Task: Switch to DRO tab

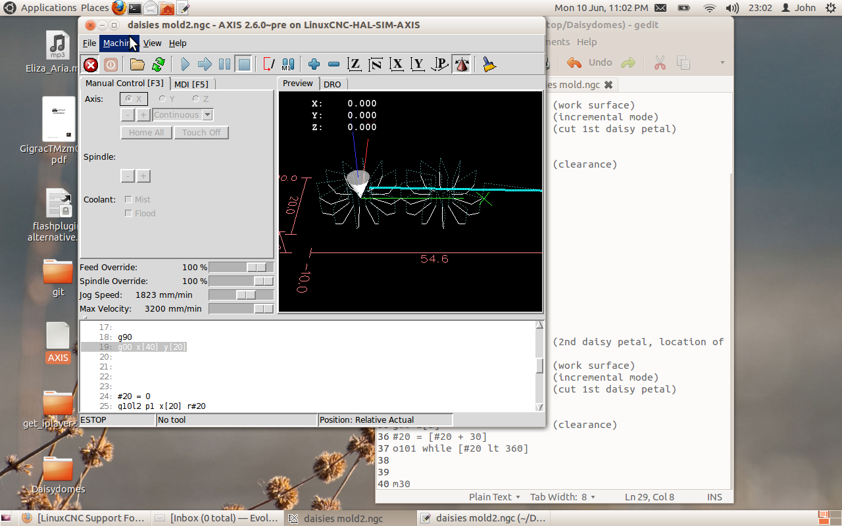Action: point(332,84)
